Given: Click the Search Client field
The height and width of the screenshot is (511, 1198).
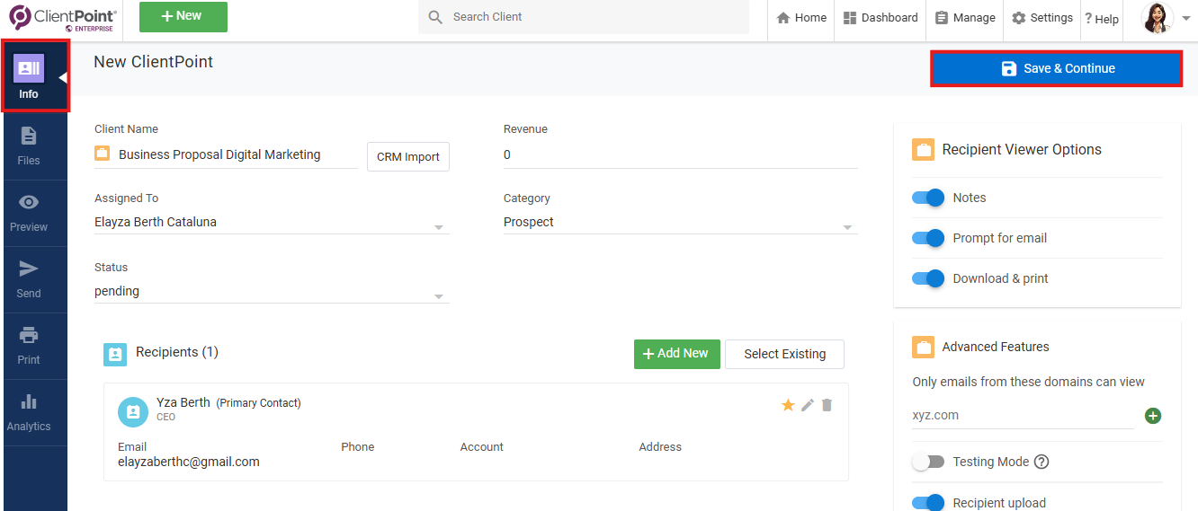Looking at the screenshot, I should click(x=583, y=17).
